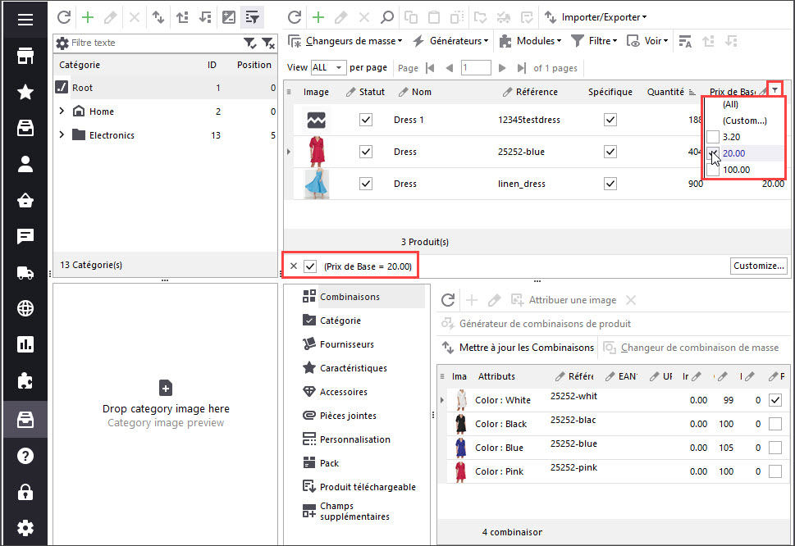The width and height of the screenshot is (795, 546).
Task: Open the store icon in sidebar
Action: (25, 56)
